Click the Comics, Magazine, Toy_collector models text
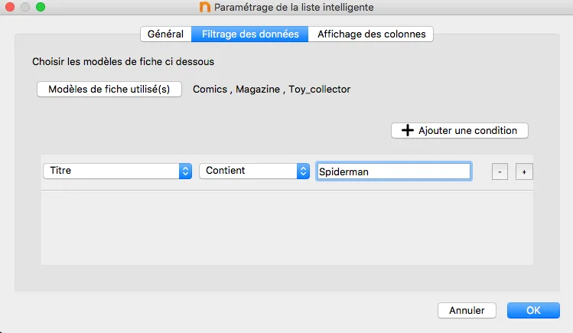Screen dimensions: 573x333 [x=272, y=90]
